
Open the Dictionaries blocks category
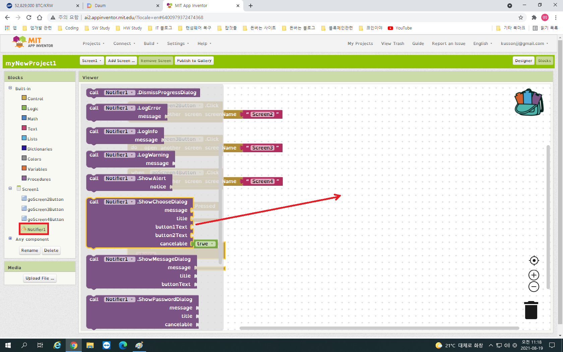coord(40,149)
